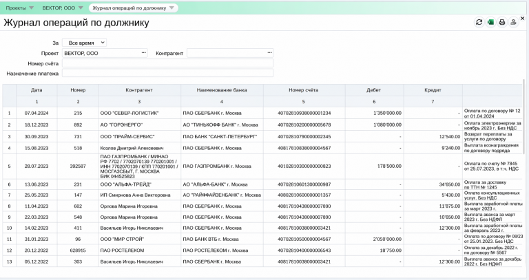This screenshot has height=280, width=529.
Task: Click the payment purpose 'Оплата за доставку по ТТН № 1245'
Action: pos(485,184)
